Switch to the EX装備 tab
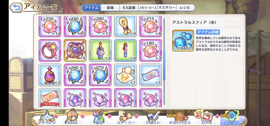This screenshot has width=270, height=126. 129,8
